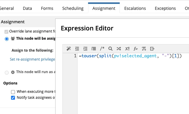189x114 pixels.
Task: Click the 'Assignment' section header
Action: pos(13,22)
